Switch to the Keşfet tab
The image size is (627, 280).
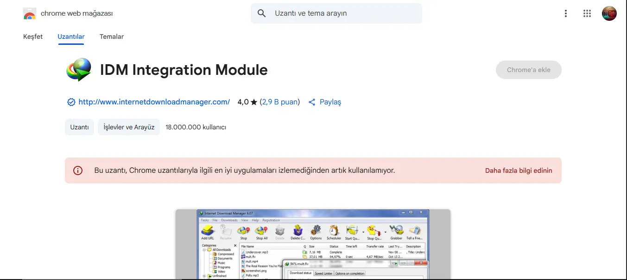pos(33,37)
